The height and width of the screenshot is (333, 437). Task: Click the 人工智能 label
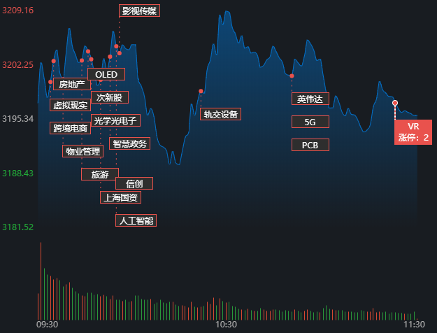[136, 220]
